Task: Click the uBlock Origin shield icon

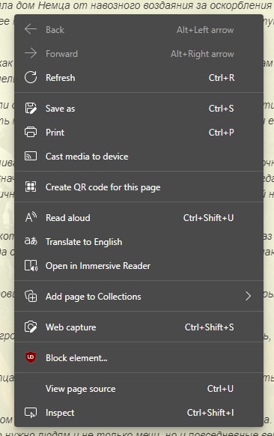Action: tap(31, 357)
